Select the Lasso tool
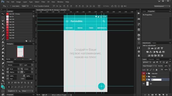Screen dimensions: 172x96 [x=3, y=21]
